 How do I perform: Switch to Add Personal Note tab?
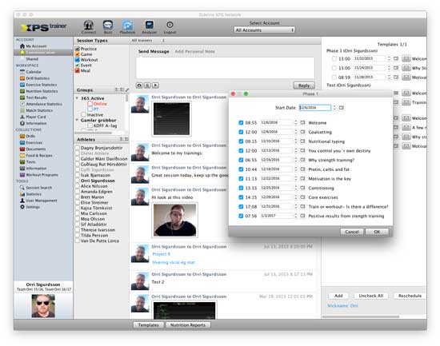[194, 52]
